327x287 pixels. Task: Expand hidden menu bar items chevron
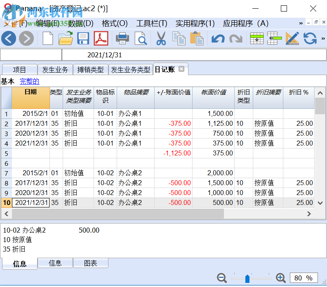301,23
